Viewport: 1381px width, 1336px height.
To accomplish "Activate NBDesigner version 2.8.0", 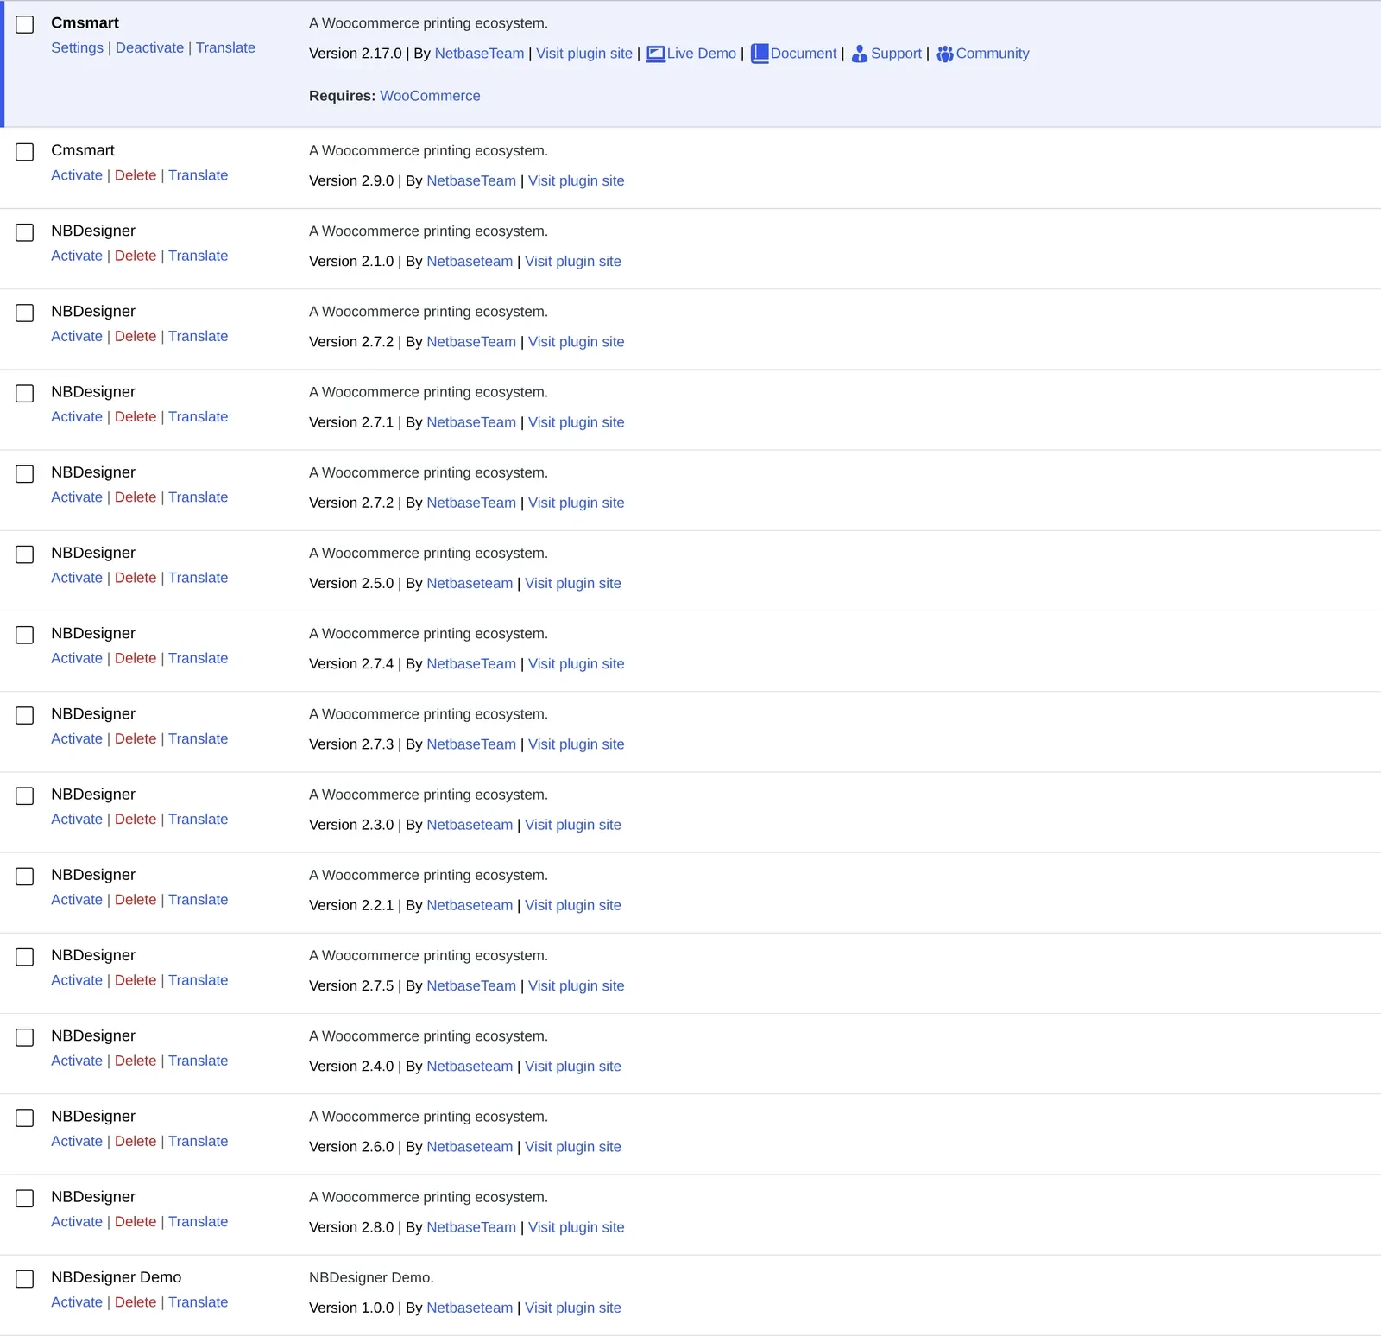I will [77, 1221].
